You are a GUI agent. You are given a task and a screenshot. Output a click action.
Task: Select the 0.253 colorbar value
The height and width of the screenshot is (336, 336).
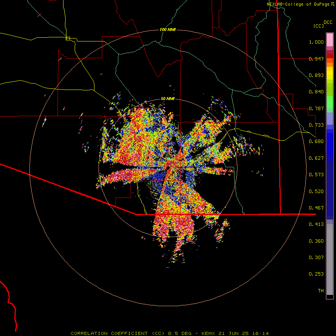coord(316,274)
